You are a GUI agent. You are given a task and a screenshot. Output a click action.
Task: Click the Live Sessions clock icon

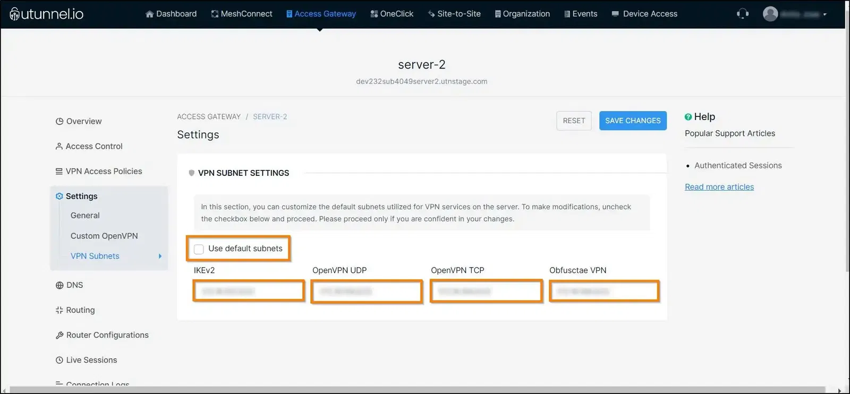click(x=59, y=360)
